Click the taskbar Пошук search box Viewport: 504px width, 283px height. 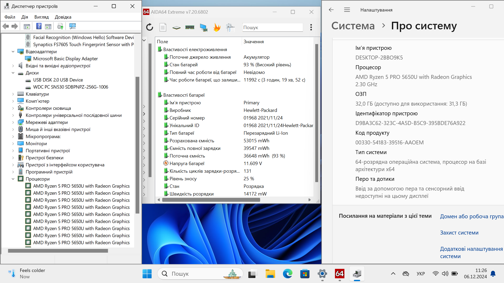200,274
